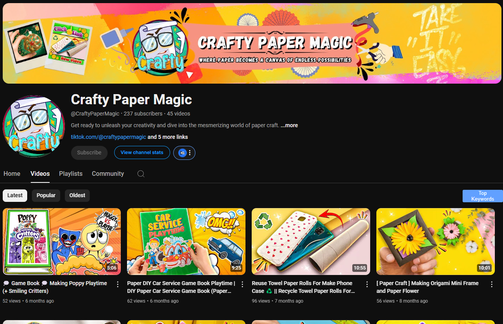Image resolution: width=503 pixels, height=324 pixels.
Task: Open options menu for Origami Mini Frame video
Action: pos(492,284)
